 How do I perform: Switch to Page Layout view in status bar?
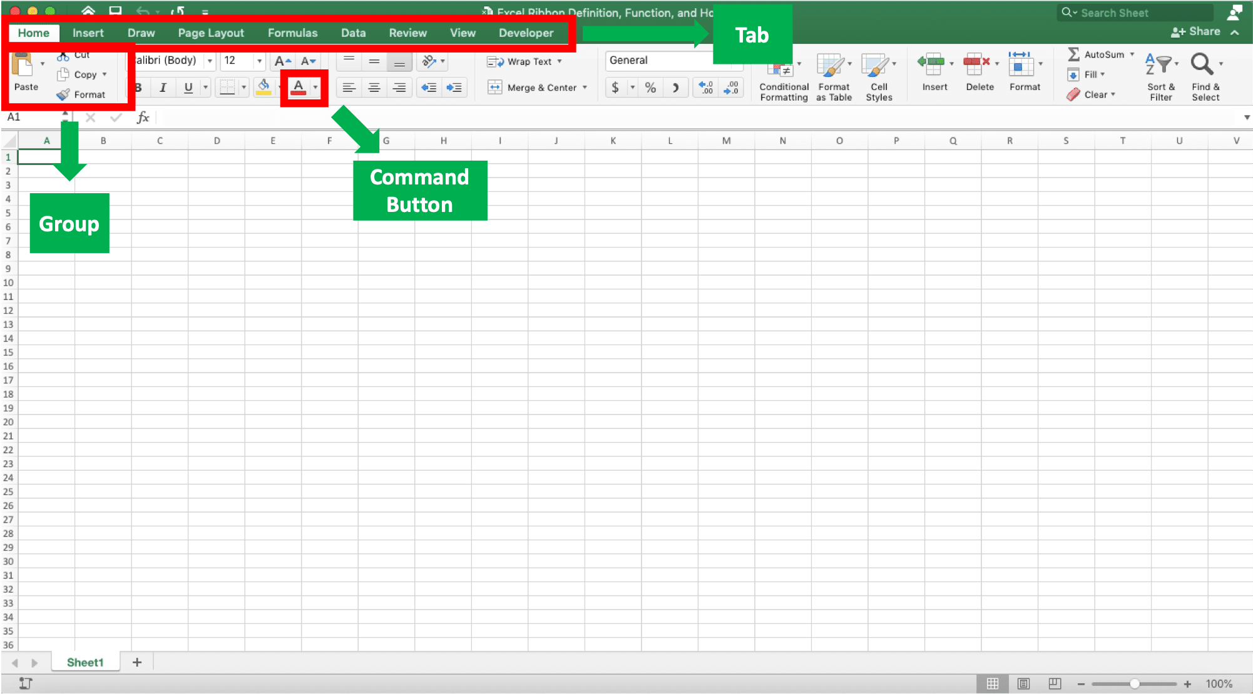1023,683
